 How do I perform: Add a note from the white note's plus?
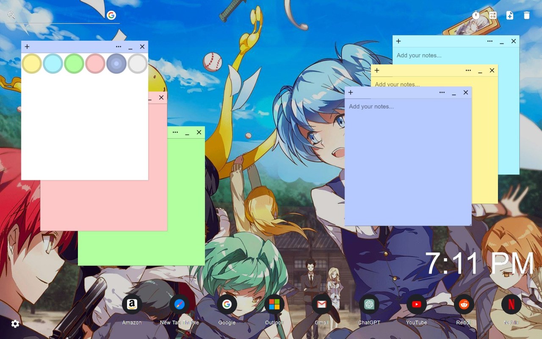point(27,47)
